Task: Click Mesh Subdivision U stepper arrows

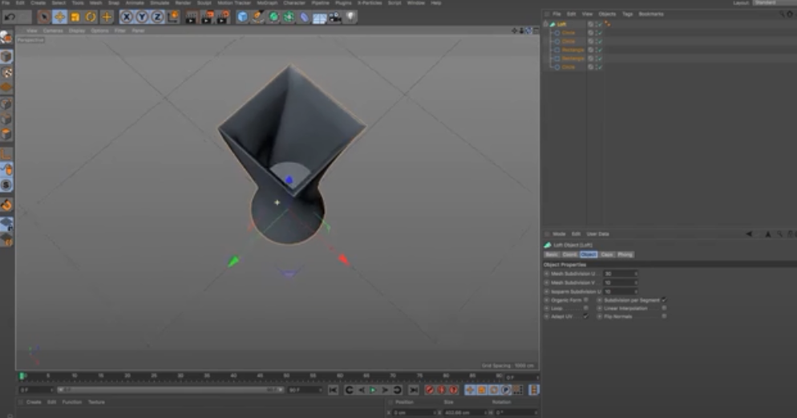Action: (636, 274)
